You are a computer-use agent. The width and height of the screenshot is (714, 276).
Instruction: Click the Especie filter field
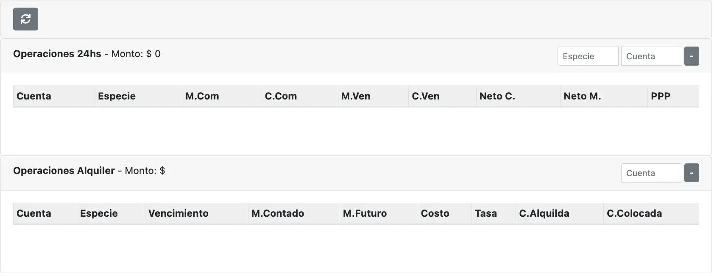click(588, 56)
